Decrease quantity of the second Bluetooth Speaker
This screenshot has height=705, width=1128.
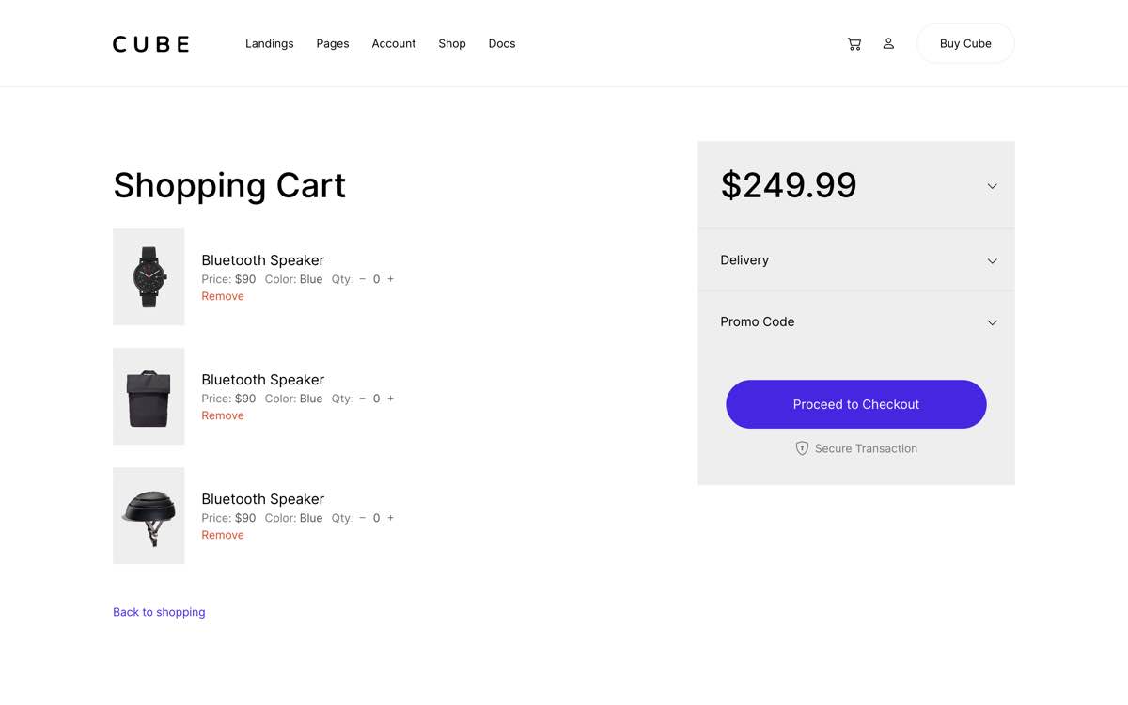click(x=362, y=399)
